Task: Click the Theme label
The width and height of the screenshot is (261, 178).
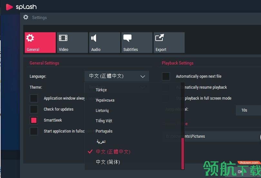Action: (x=36, y=87)
